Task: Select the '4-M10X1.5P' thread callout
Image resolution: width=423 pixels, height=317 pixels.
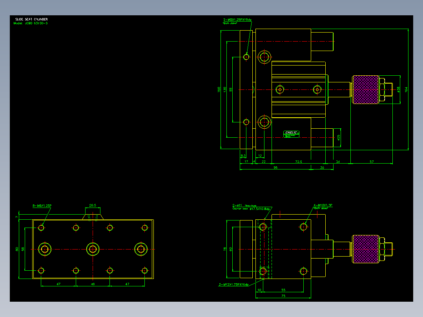Action: pos(323,205)
